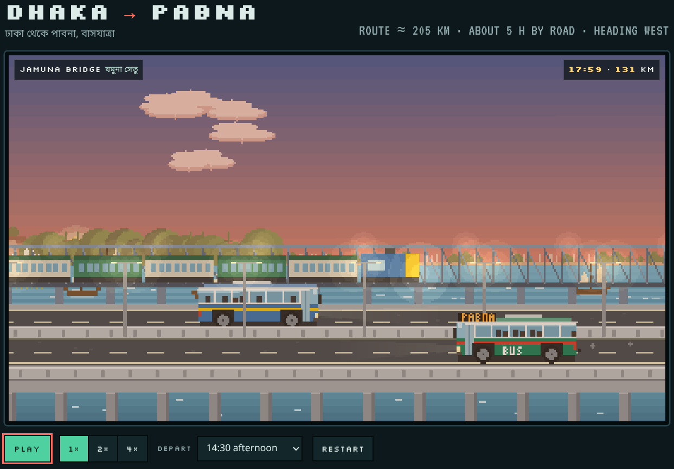This screenshot has width=674, height=469.
Task: Click the Bengali subtitle under the title
Action: click(x=60, y=34)
